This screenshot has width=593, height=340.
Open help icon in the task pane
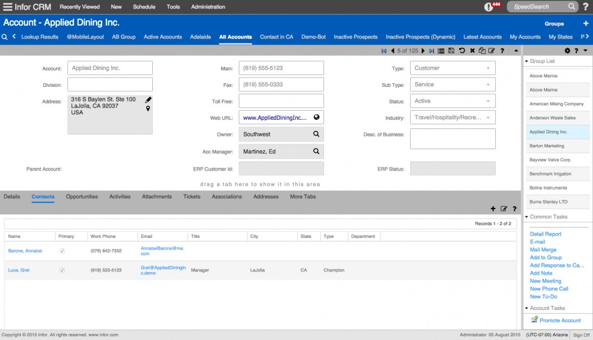tap(576, 51)
